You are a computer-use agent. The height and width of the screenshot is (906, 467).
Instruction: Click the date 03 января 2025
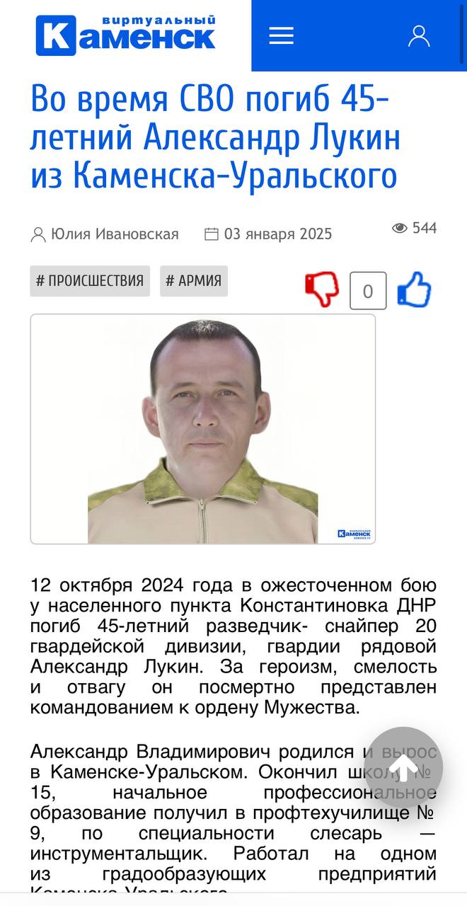coord(278,234)
